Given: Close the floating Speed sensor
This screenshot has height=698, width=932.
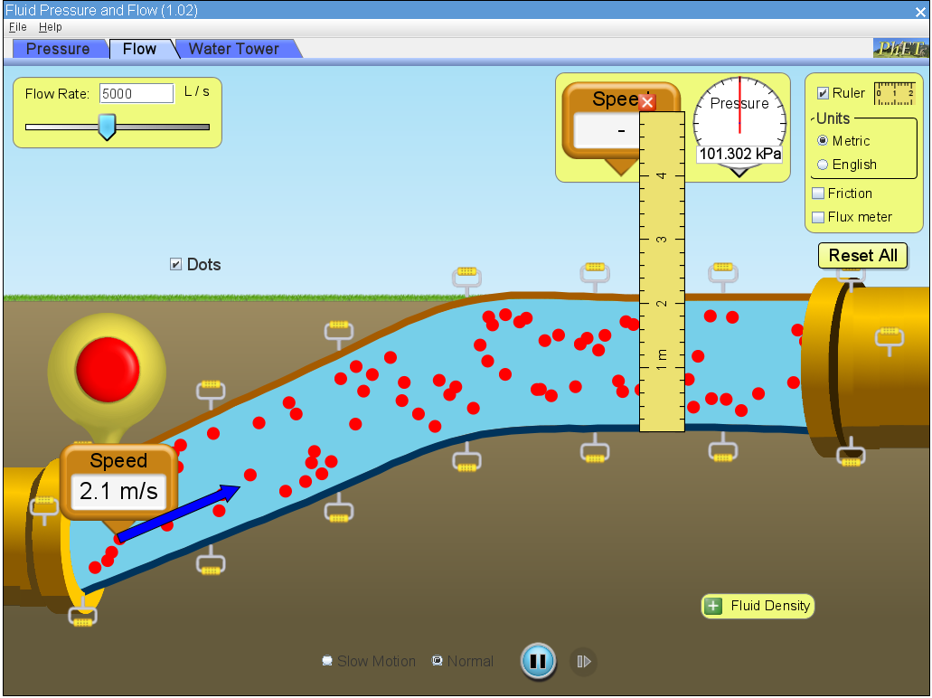Looking at the screenshot, I should pyautogui.click(x=647, y=102).
